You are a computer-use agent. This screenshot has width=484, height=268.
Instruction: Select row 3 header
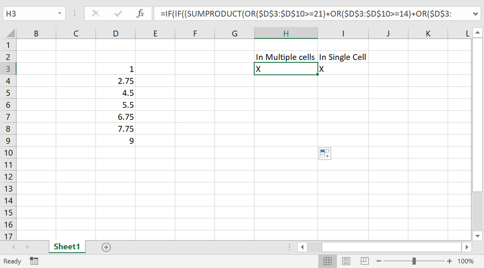(x=8, y=69)
